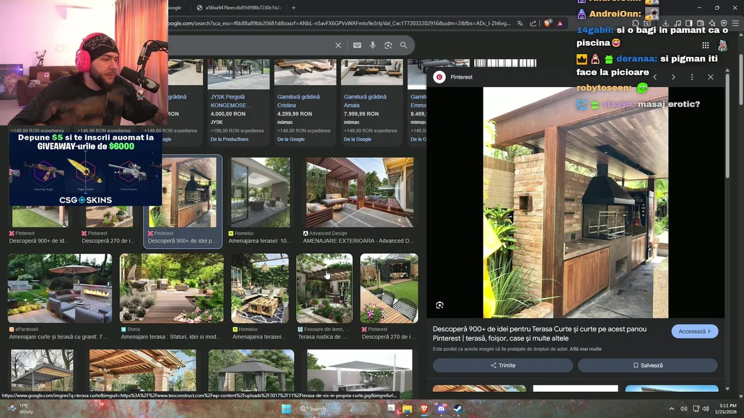The image size is (744, 418).
Task: Translate this page from address bar
Action: click(520, 23)
